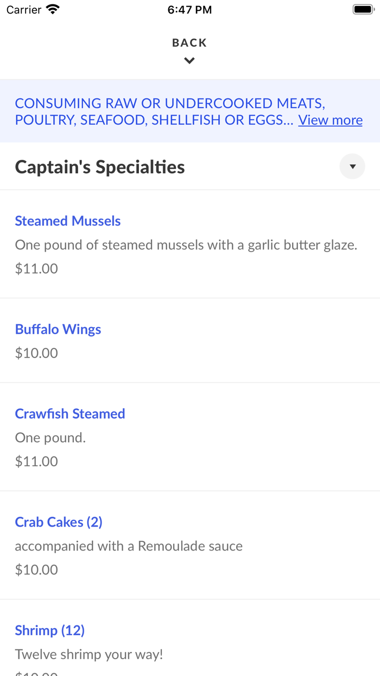Viewport: 380px width, 676px height.
Task: Open the Steamed Mussels item
Action: pyautogui.click(x=67, y=221)
